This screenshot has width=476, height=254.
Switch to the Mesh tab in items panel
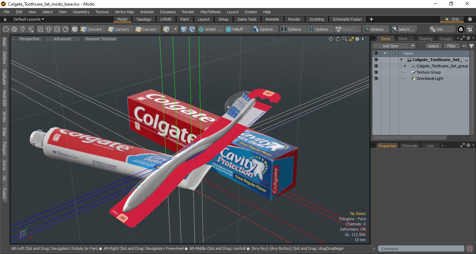[405, 39]
